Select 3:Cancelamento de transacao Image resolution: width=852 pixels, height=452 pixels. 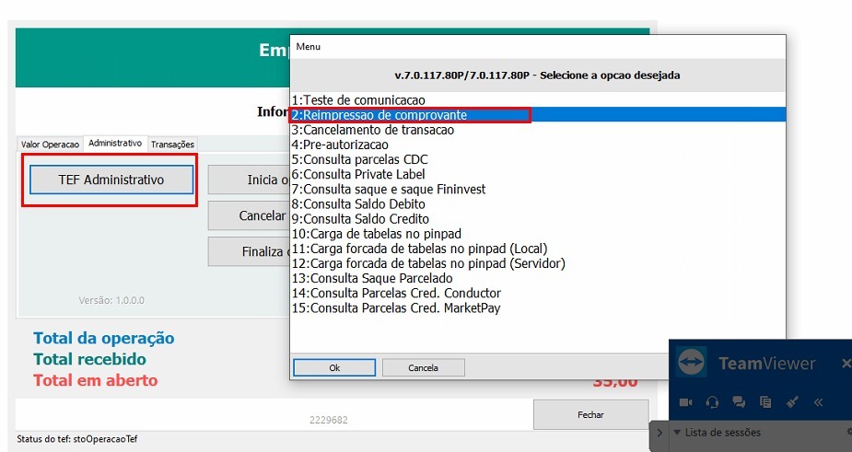click(538, 130)
